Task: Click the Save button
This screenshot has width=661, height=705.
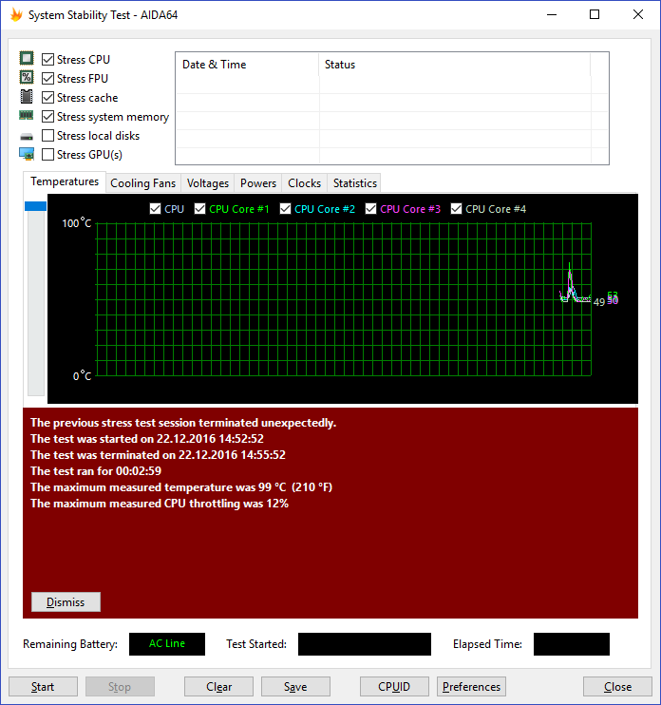Action: coord(295,687)
